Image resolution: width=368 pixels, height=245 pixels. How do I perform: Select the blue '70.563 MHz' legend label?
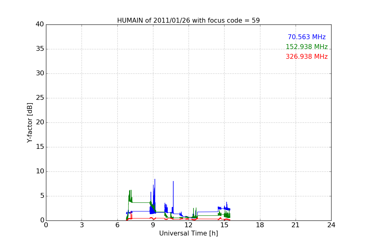pyautogui.click(x=307, y=37)
